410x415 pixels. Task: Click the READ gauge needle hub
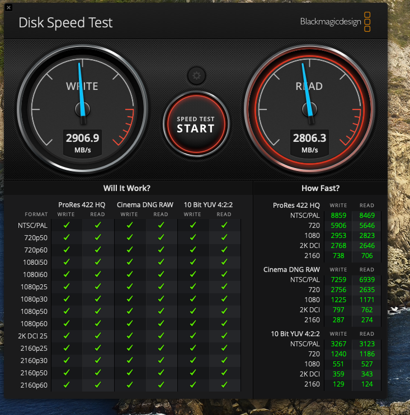pyautogui.click(x=309, y=109)
